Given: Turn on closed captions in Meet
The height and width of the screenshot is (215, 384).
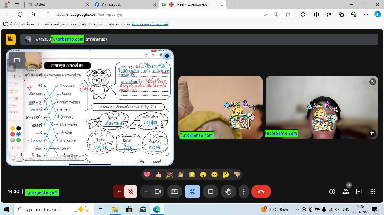Looking at the screenshot, I should point(210,191).
